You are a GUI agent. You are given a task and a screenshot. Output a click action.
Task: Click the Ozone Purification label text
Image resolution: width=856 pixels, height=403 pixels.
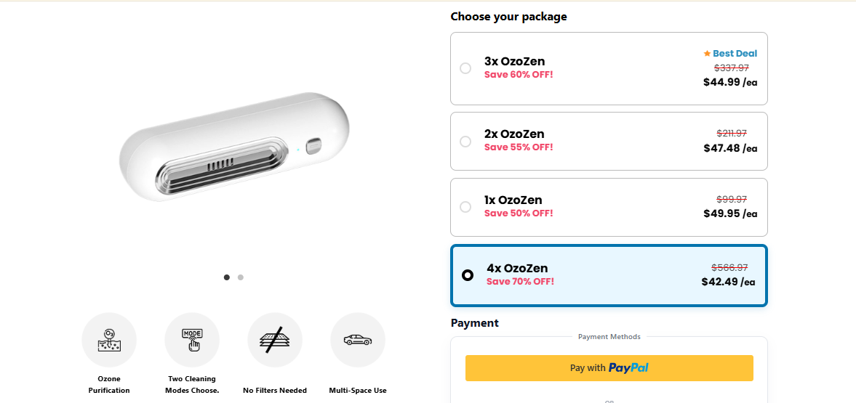pos(109,385)
